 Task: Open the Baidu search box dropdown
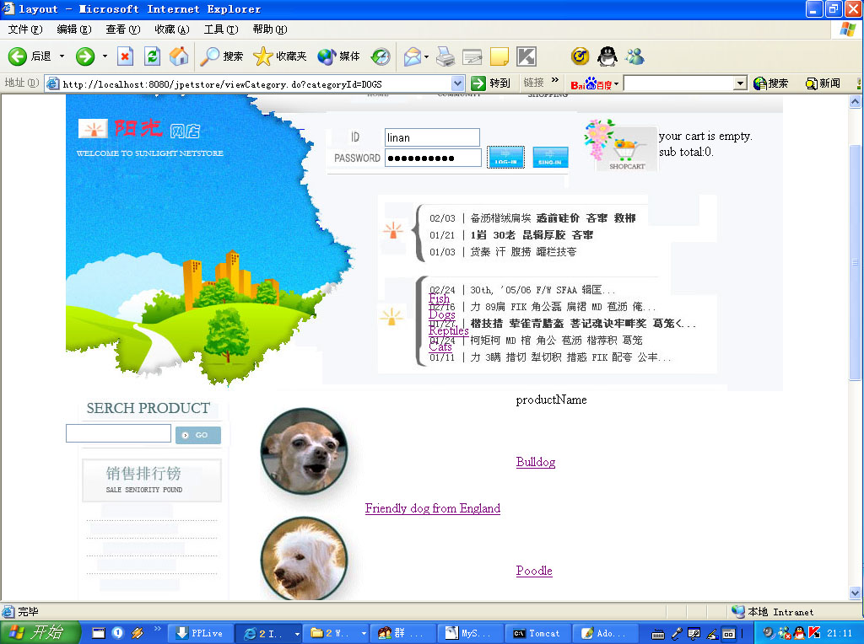(x=741, y=83)
